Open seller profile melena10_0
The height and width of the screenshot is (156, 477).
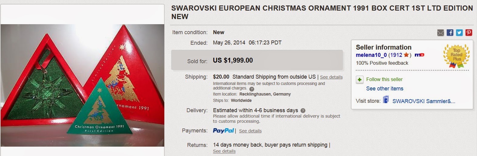pyautogui.click(x=371, y=55)
